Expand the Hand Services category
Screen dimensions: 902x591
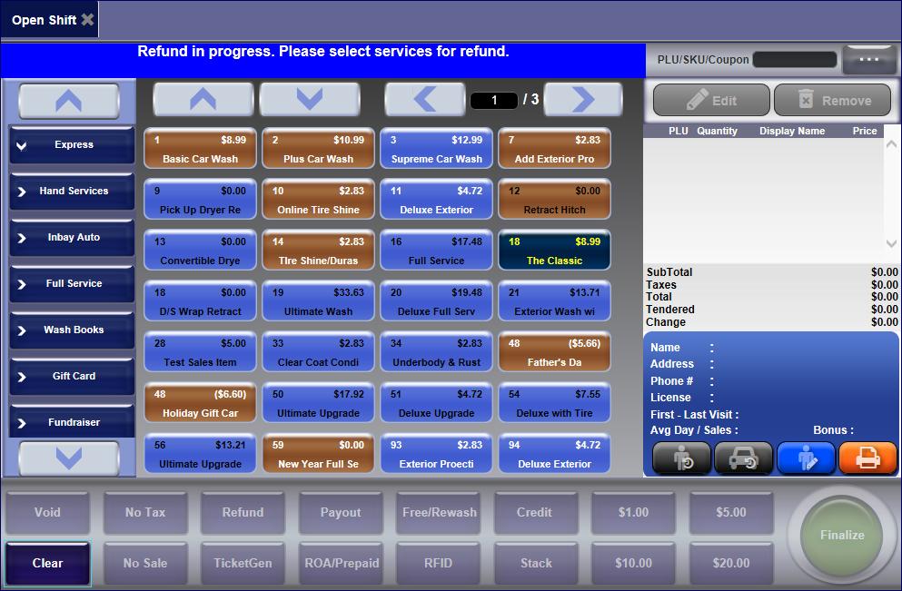72,192
